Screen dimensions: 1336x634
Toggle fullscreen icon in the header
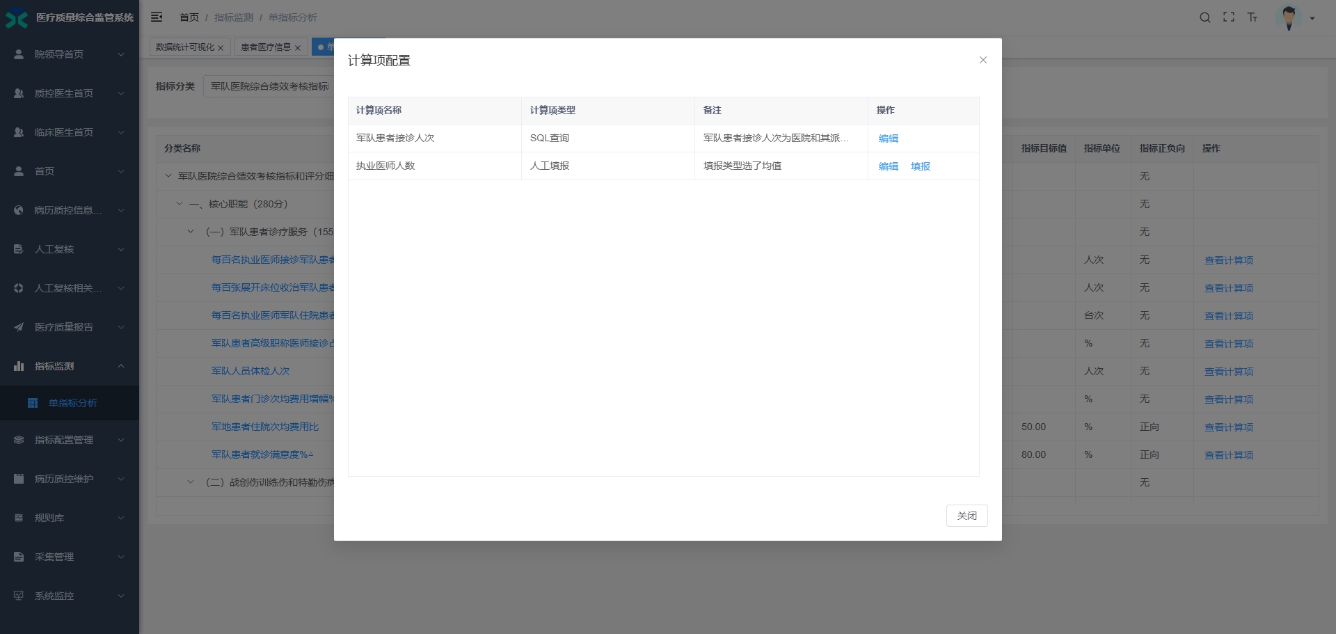coord(1228,17)
